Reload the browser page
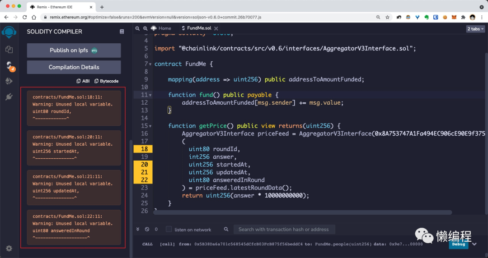This screenshot has height=258, width=488. tap(24, 17)
